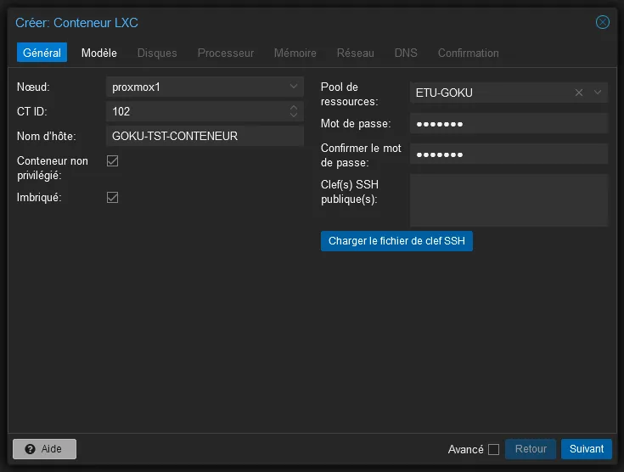Close the Créer Conteneur LXC dialog

[603, 22]
